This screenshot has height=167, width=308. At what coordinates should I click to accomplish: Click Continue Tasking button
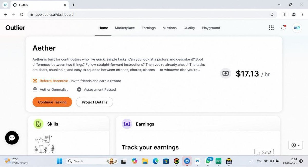point(52,102)
